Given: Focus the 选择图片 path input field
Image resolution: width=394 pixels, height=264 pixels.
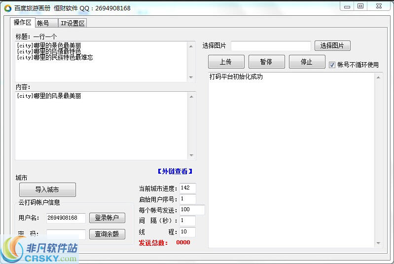Looking at the screenshot, I should click(x=271, y=46).
